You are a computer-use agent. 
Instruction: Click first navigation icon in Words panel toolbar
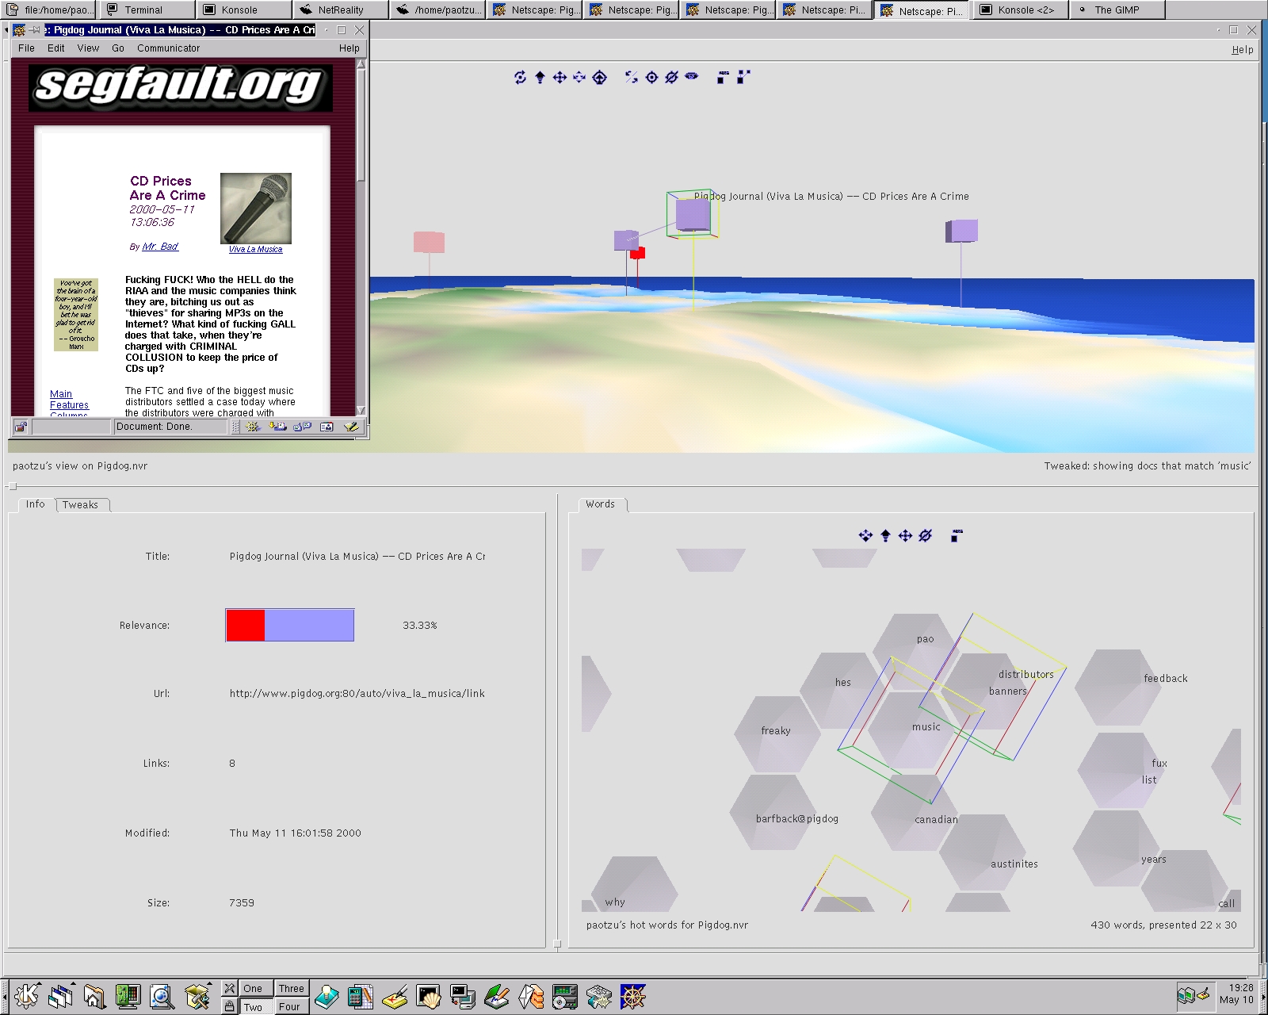(x=865, y=536)
